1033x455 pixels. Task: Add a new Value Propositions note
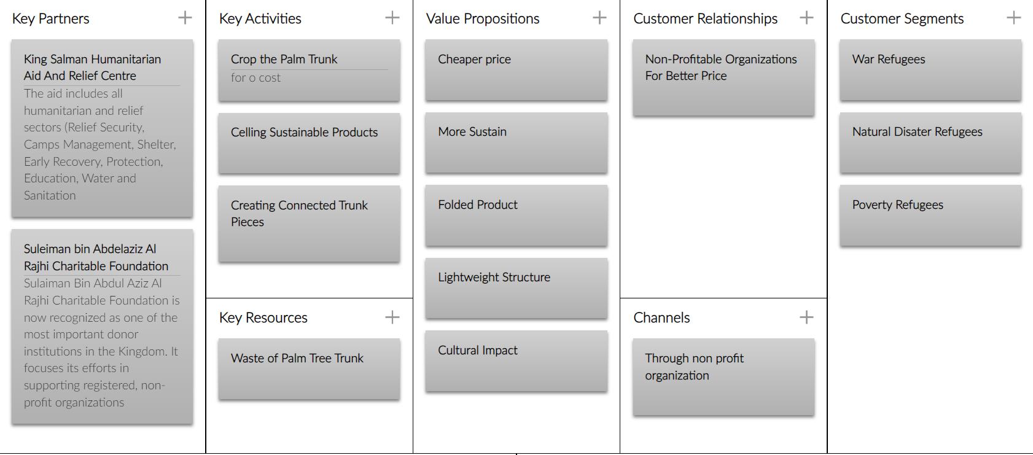click(x=599, y=18)
